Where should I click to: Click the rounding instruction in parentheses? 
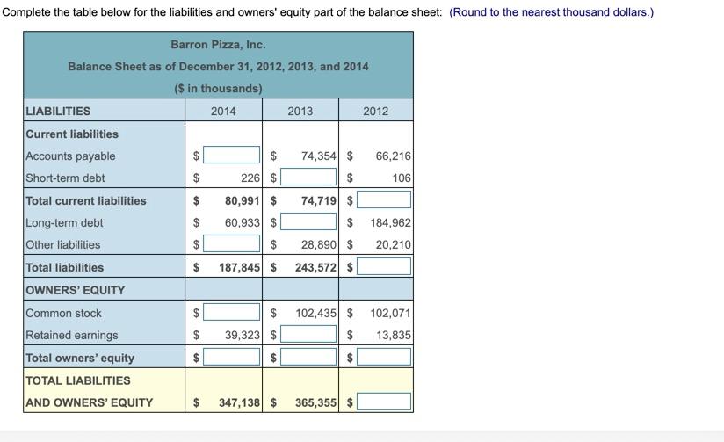pyautogui.click(x=551, y=12)
